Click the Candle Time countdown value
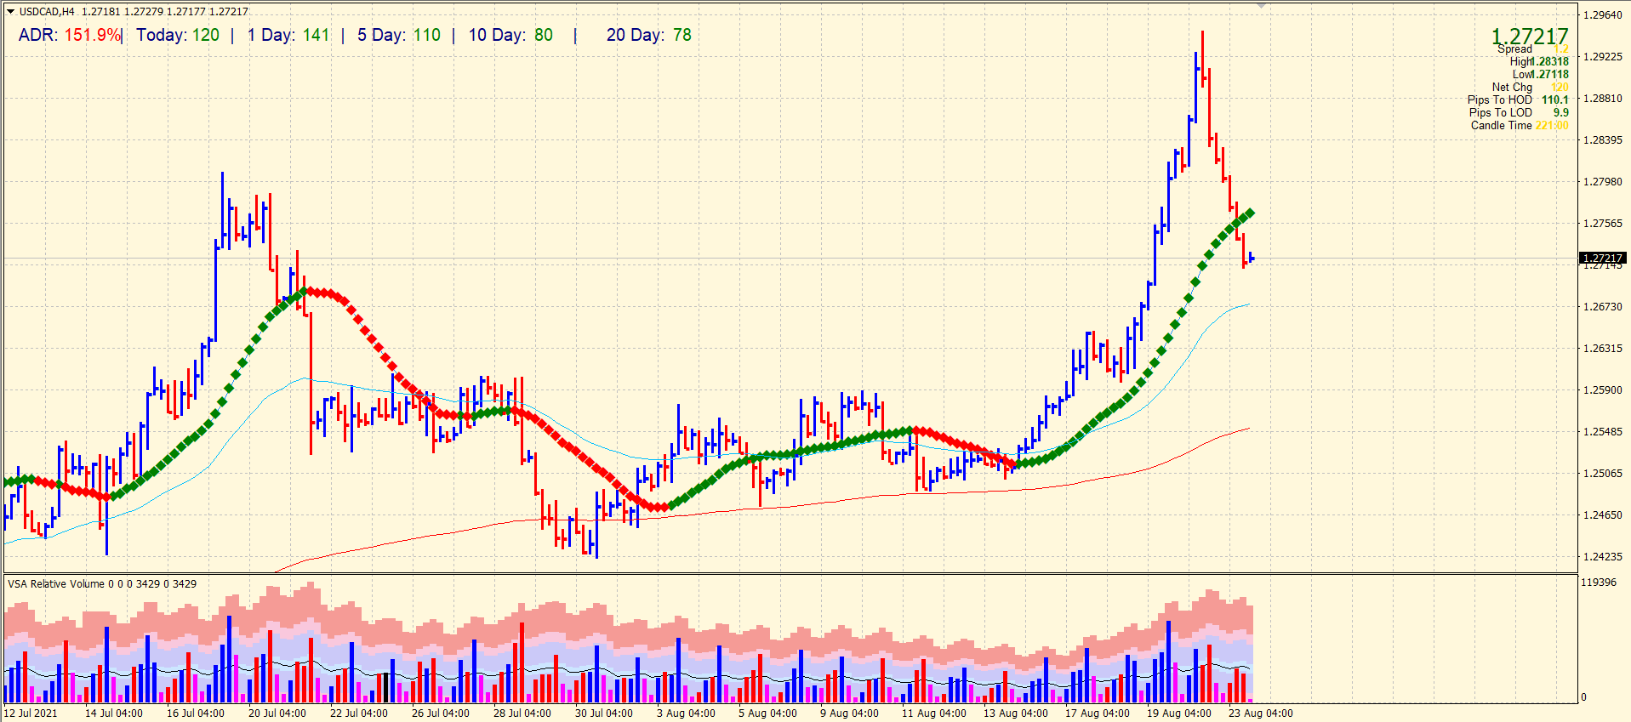Screen dimensions: 1631x722 (x=1552, y=125)
